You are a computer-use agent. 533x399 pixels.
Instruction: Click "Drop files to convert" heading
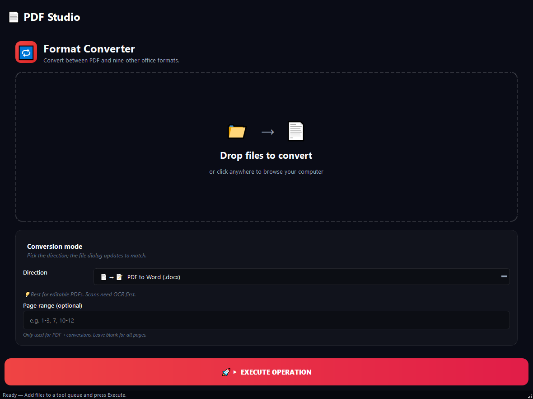click(266, 156)
